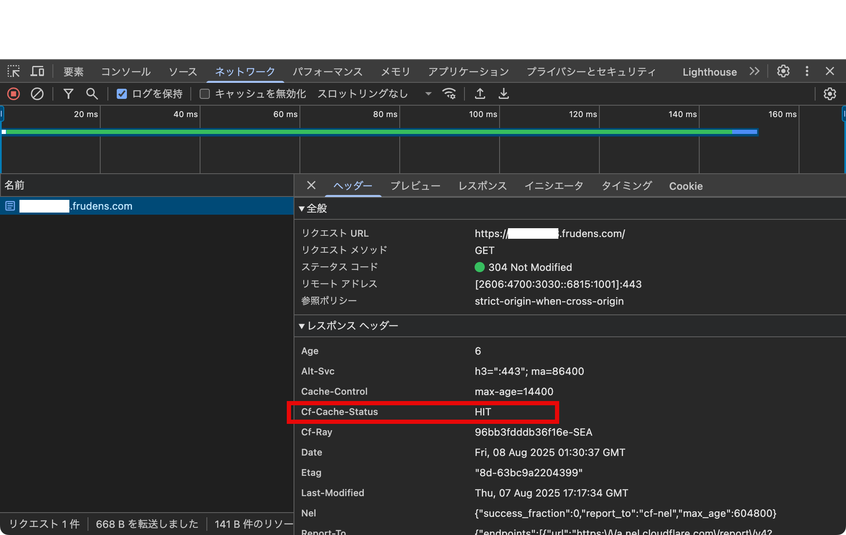Clear the network log
This screenshot has width=846, height=535.
[x=37, y=94]
